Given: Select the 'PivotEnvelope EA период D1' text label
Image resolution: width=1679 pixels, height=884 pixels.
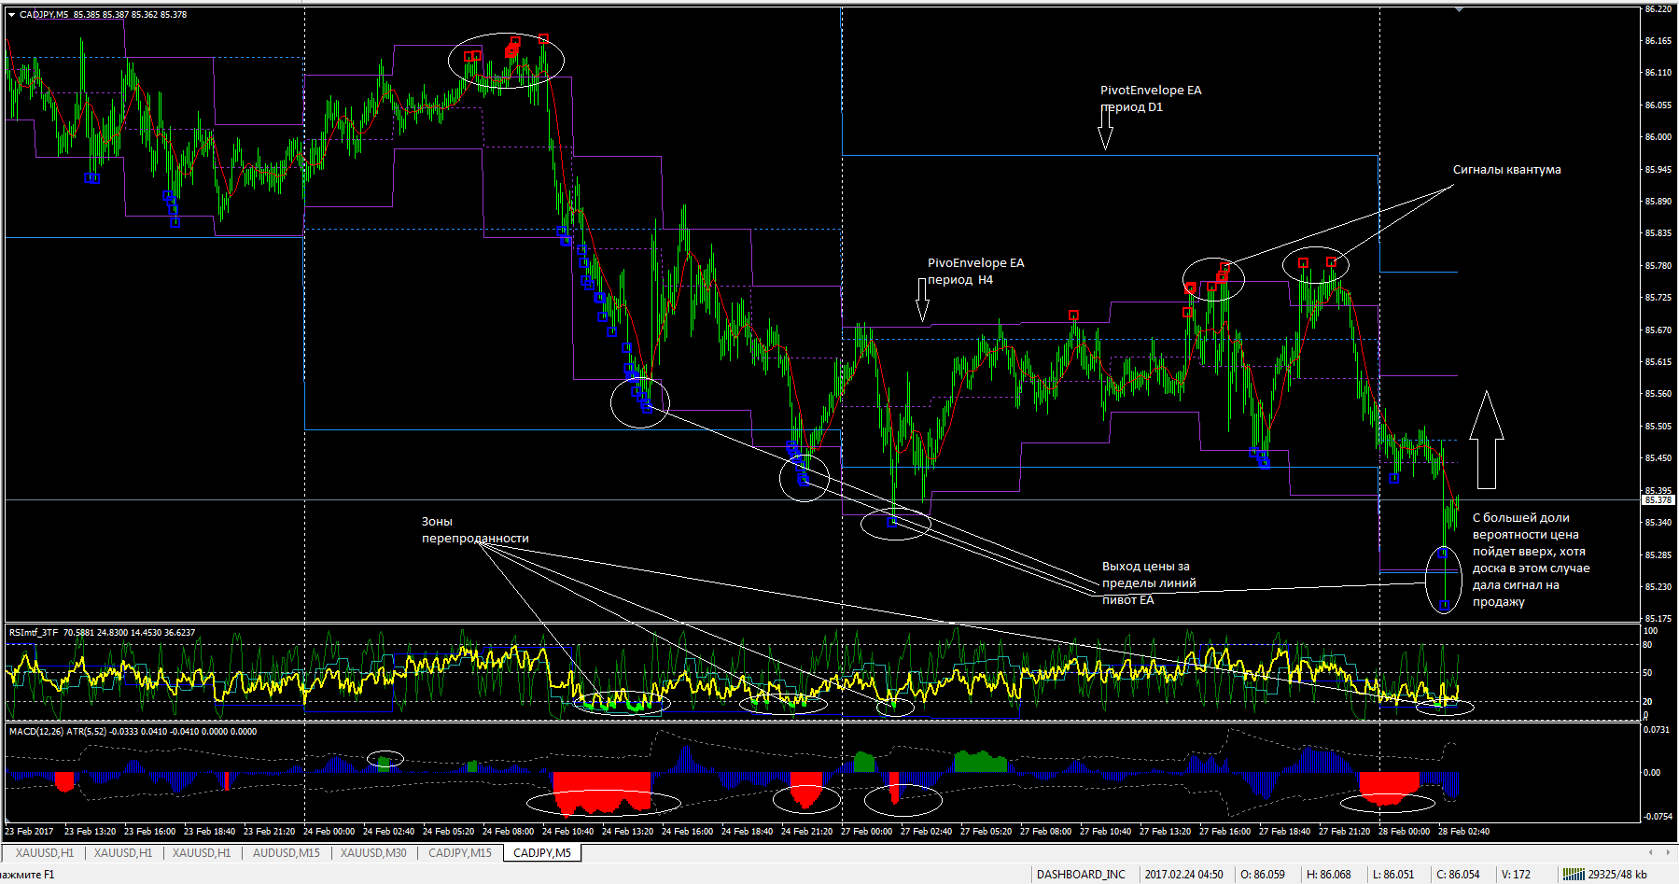Looking at the screenshot, I should pos(1151,99).
